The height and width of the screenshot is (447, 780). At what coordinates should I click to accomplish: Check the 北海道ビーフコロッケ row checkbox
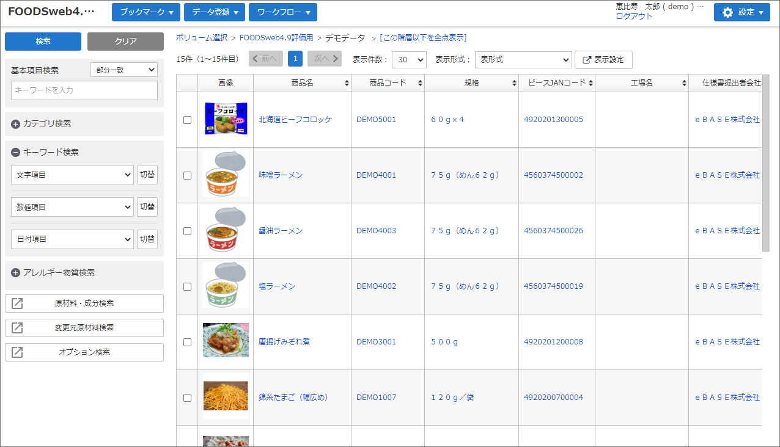[187, 120]
